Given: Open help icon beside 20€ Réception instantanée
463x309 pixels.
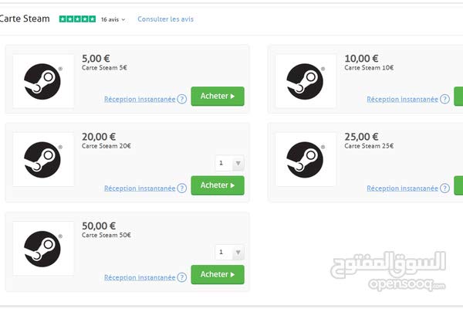Looking at the screenshot, I should [x=182, y=188].
